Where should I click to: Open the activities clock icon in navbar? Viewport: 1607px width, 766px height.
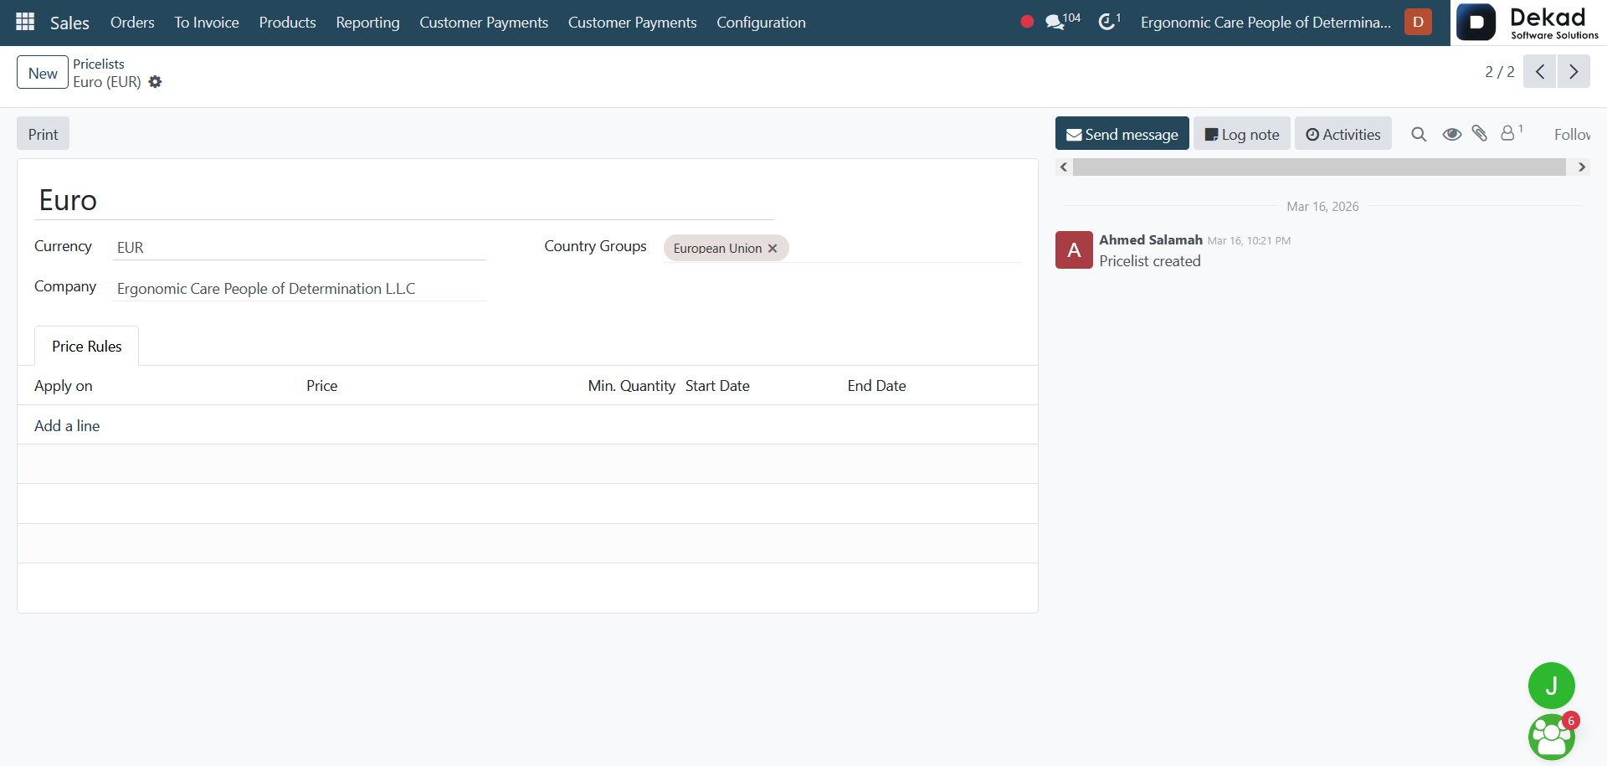(1109, 22)
